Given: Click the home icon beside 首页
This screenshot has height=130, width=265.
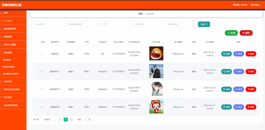Looking at the screenshot, I should (x=1, y=13).
